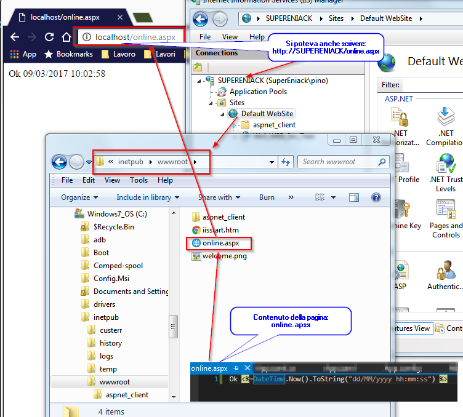Click SUPERENIACK in IIS breadcrumb
The height and width of the screenshot is (417, 463).
point(289,18)
